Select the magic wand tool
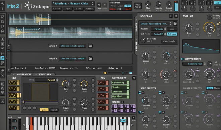The height and width of the screenshot is (130, 221). coord(2,63)
